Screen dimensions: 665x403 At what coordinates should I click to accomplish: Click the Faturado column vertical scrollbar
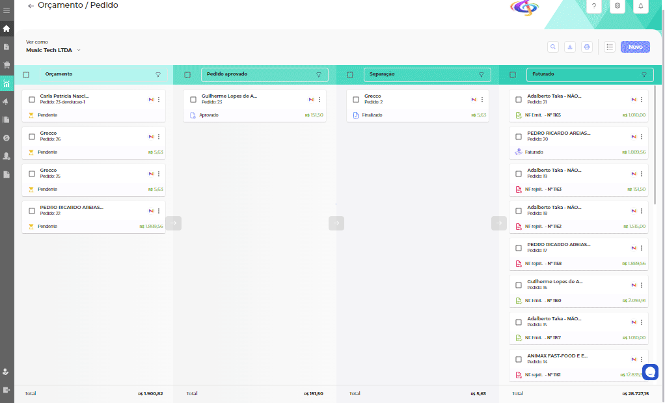click(x=655, y=143)
